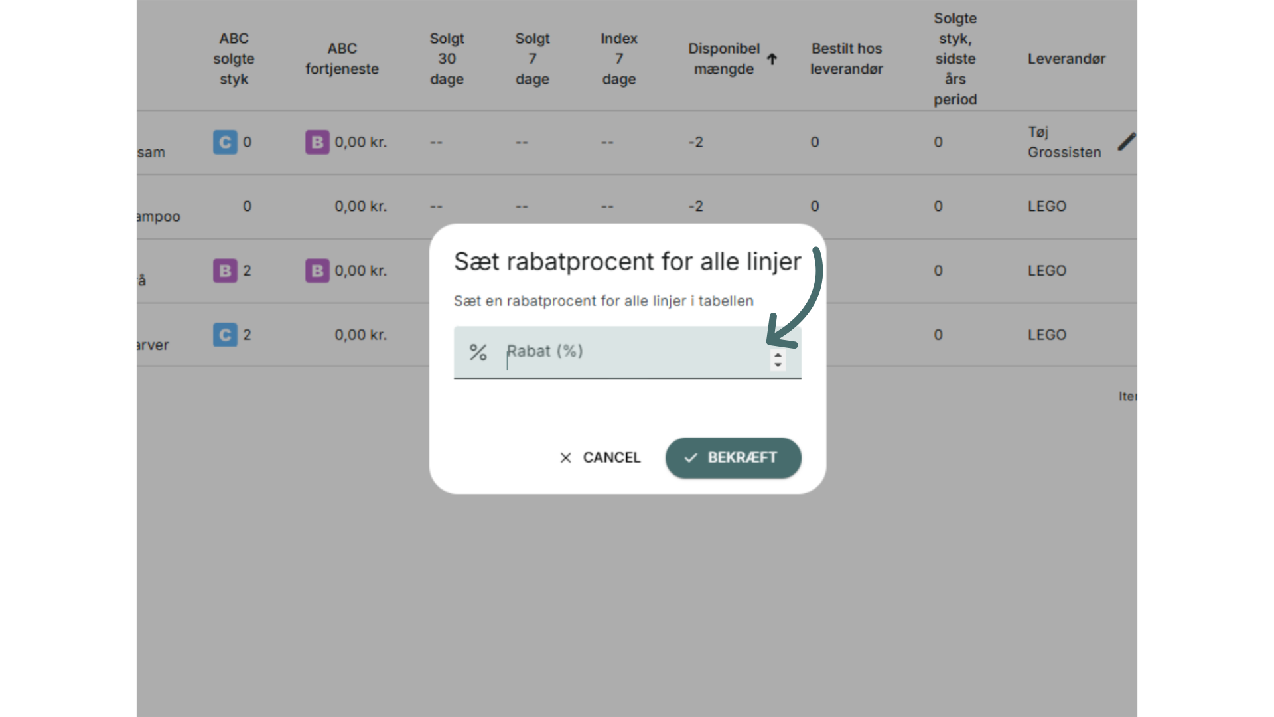Click the percent icon in the Rabat field
This screenshot has width=1274, height=717.
(x=478, y=352)
